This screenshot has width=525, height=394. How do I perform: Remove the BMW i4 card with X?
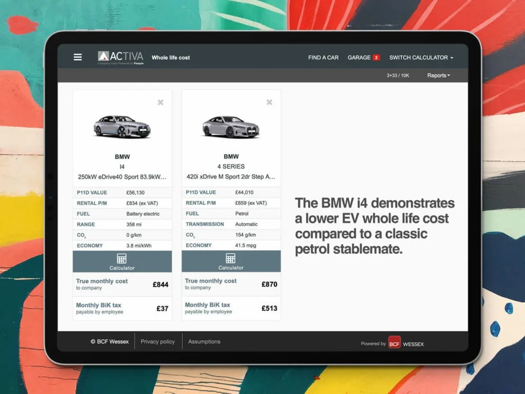pyautogui.click(x=160, y=102)
